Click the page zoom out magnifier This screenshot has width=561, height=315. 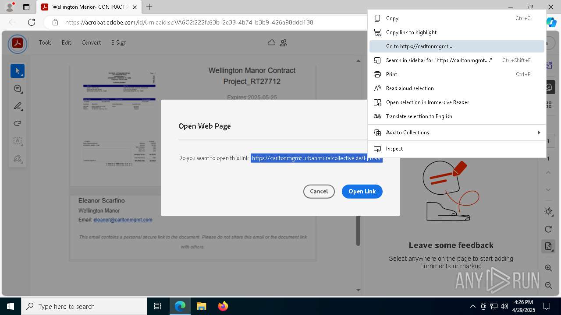point(548,285)
